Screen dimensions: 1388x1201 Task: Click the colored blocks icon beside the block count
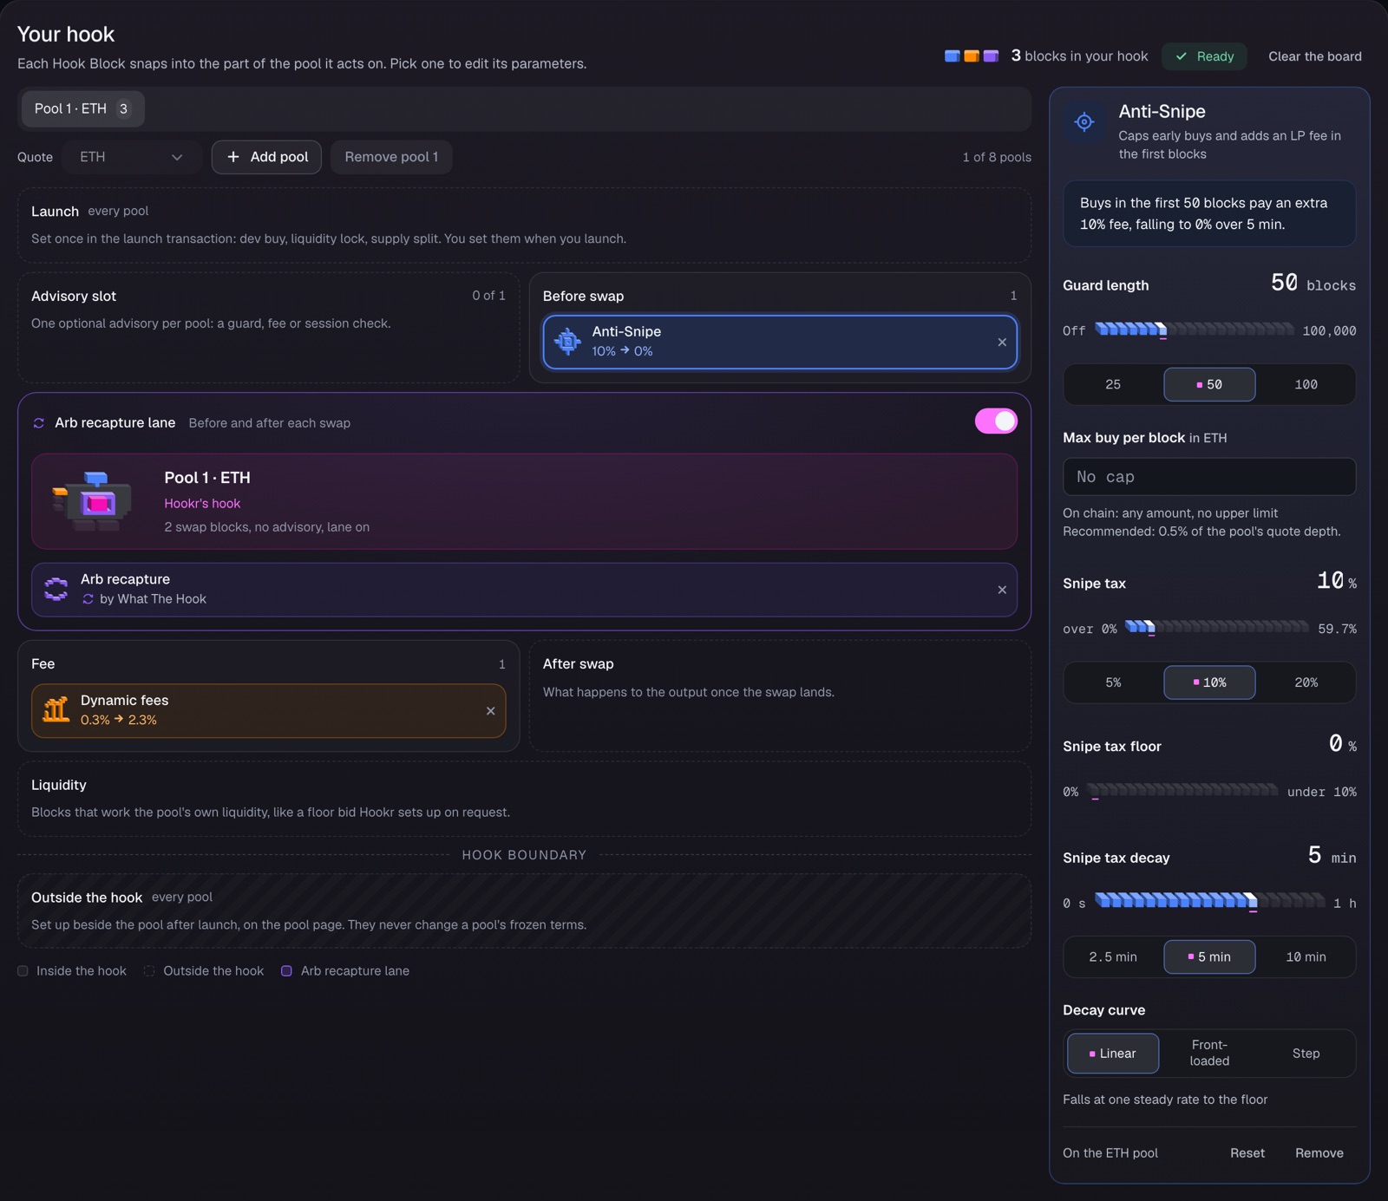pyautogui.click(x=972, y=56)
